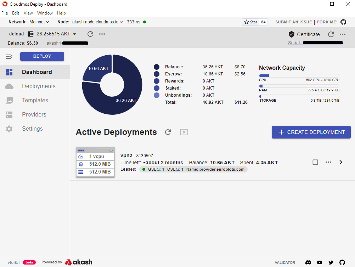The image size is (355, 267).
Task: Click the beta badge in footer
Action: tap(29, 262)
